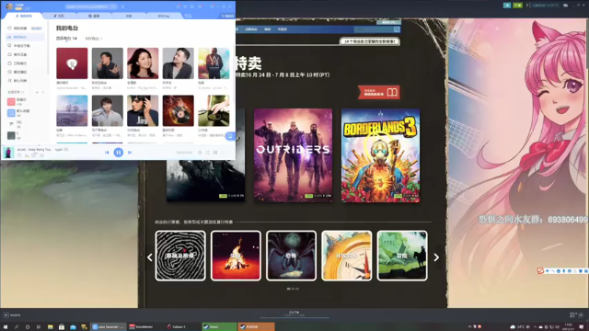Screen dimensions: 589x331
Task: Open the red sale storybook banner
Action: point(378,92)
